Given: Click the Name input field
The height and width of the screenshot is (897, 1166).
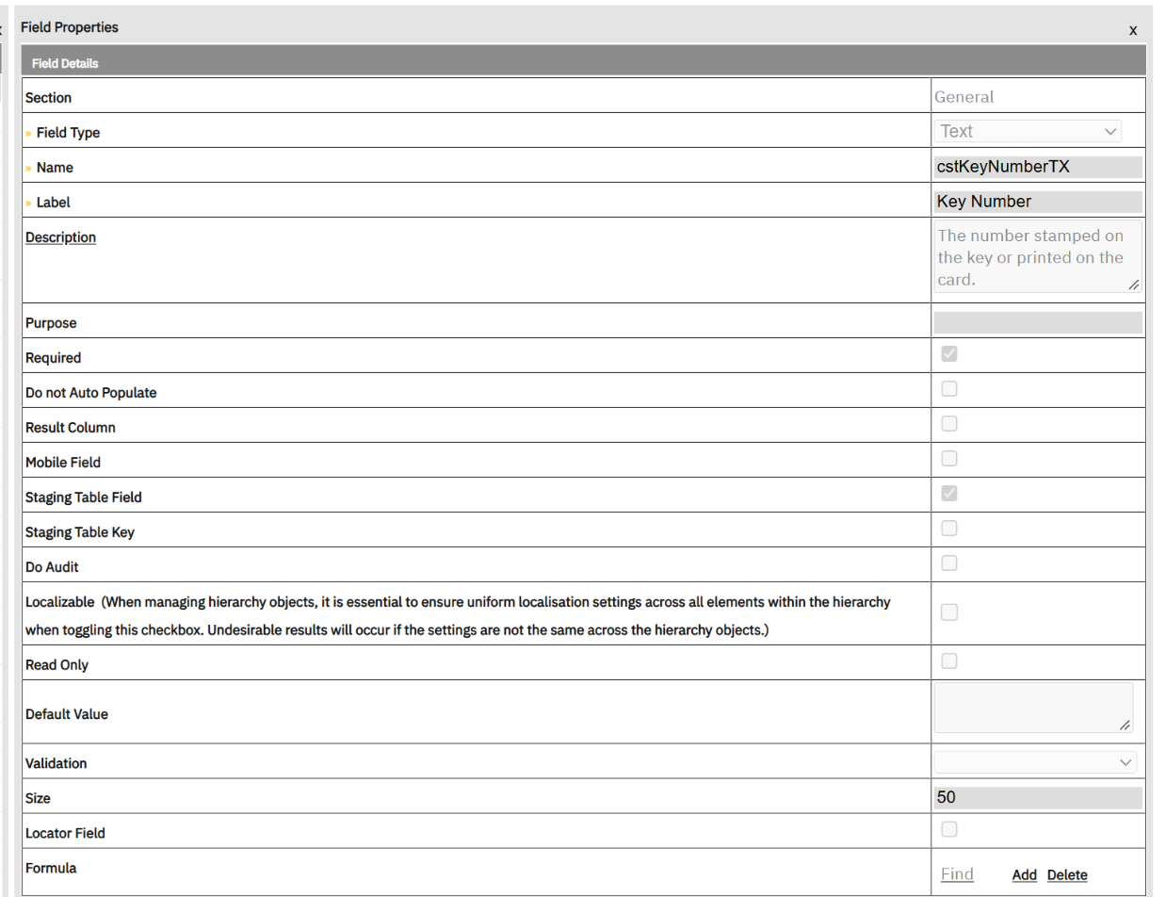Looking at the screenshot, I should (1038, 167).
